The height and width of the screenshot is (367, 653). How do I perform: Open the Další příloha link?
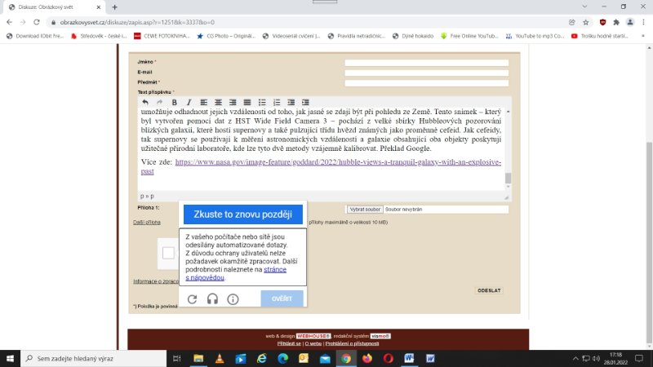click(x=147, y=222)
